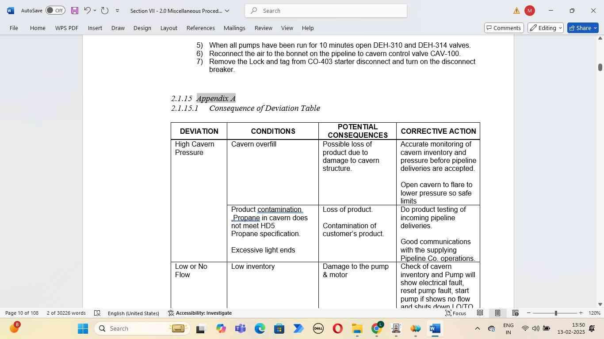Click the scroll up arrow
Screen dimensions: 604x339
click(600, 38)
